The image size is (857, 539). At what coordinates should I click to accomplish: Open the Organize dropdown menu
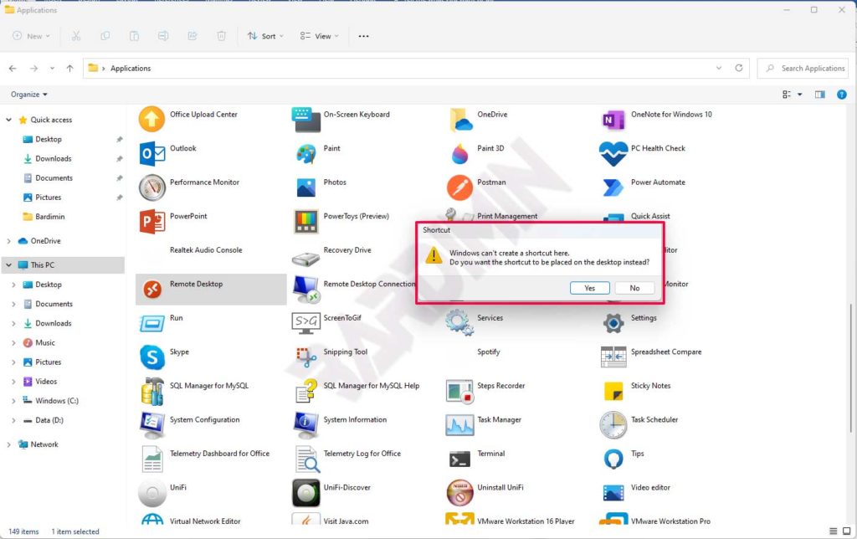[29, 95]
